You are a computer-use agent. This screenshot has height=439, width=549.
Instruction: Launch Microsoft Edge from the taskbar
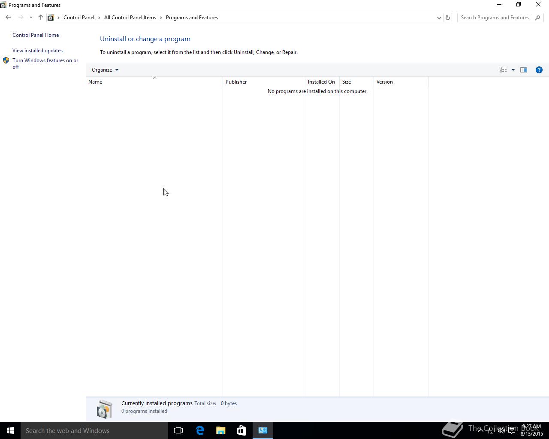200,430
